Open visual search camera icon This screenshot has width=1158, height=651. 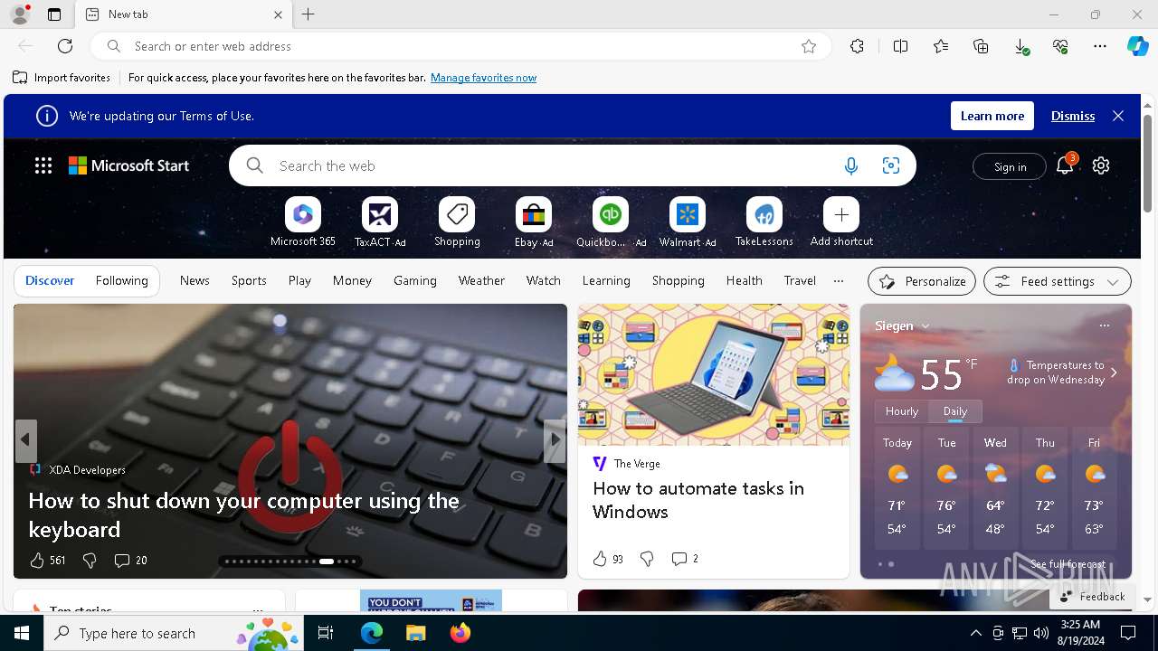(891, 165)
